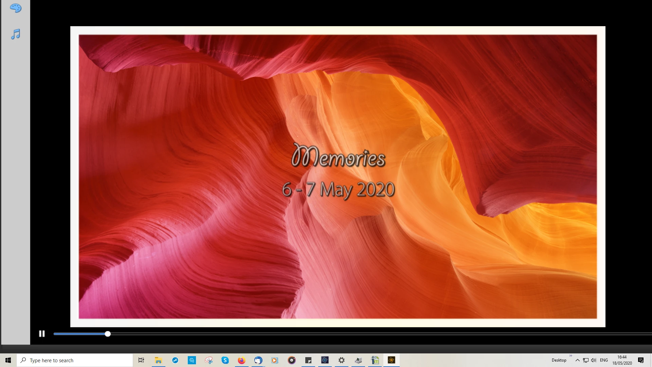This screenshot has width=652, height=367.
Task: Show hidden system tray icons
Action: click(x=577, y=360)
